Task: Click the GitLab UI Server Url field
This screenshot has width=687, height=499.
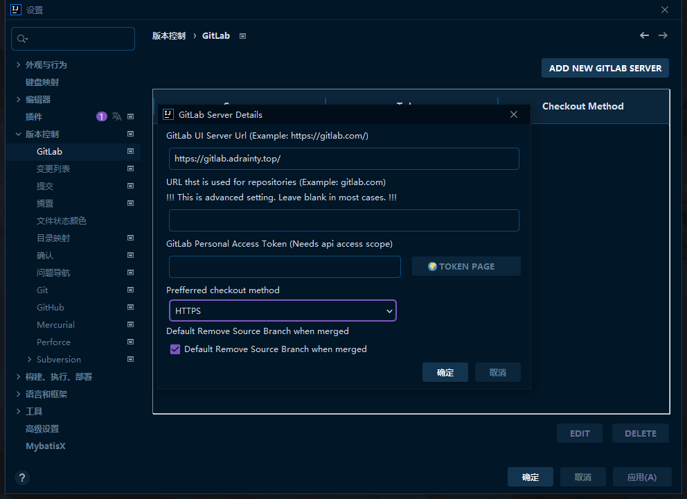Action: pos(344,159)
